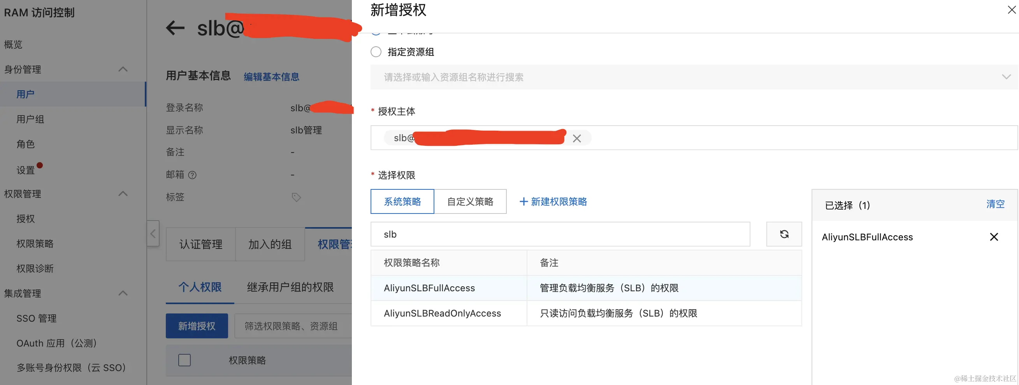Click the policy search field containing slb

click(x=560, y=234)
